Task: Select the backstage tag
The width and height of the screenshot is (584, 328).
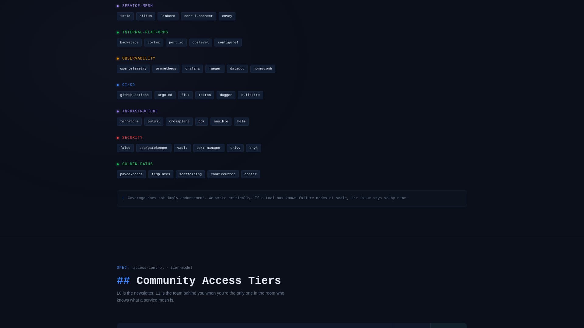Action: click(x=129, y=43)
